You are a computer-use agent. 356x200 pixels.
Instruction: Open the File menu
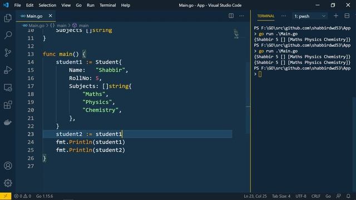point(17,5)
